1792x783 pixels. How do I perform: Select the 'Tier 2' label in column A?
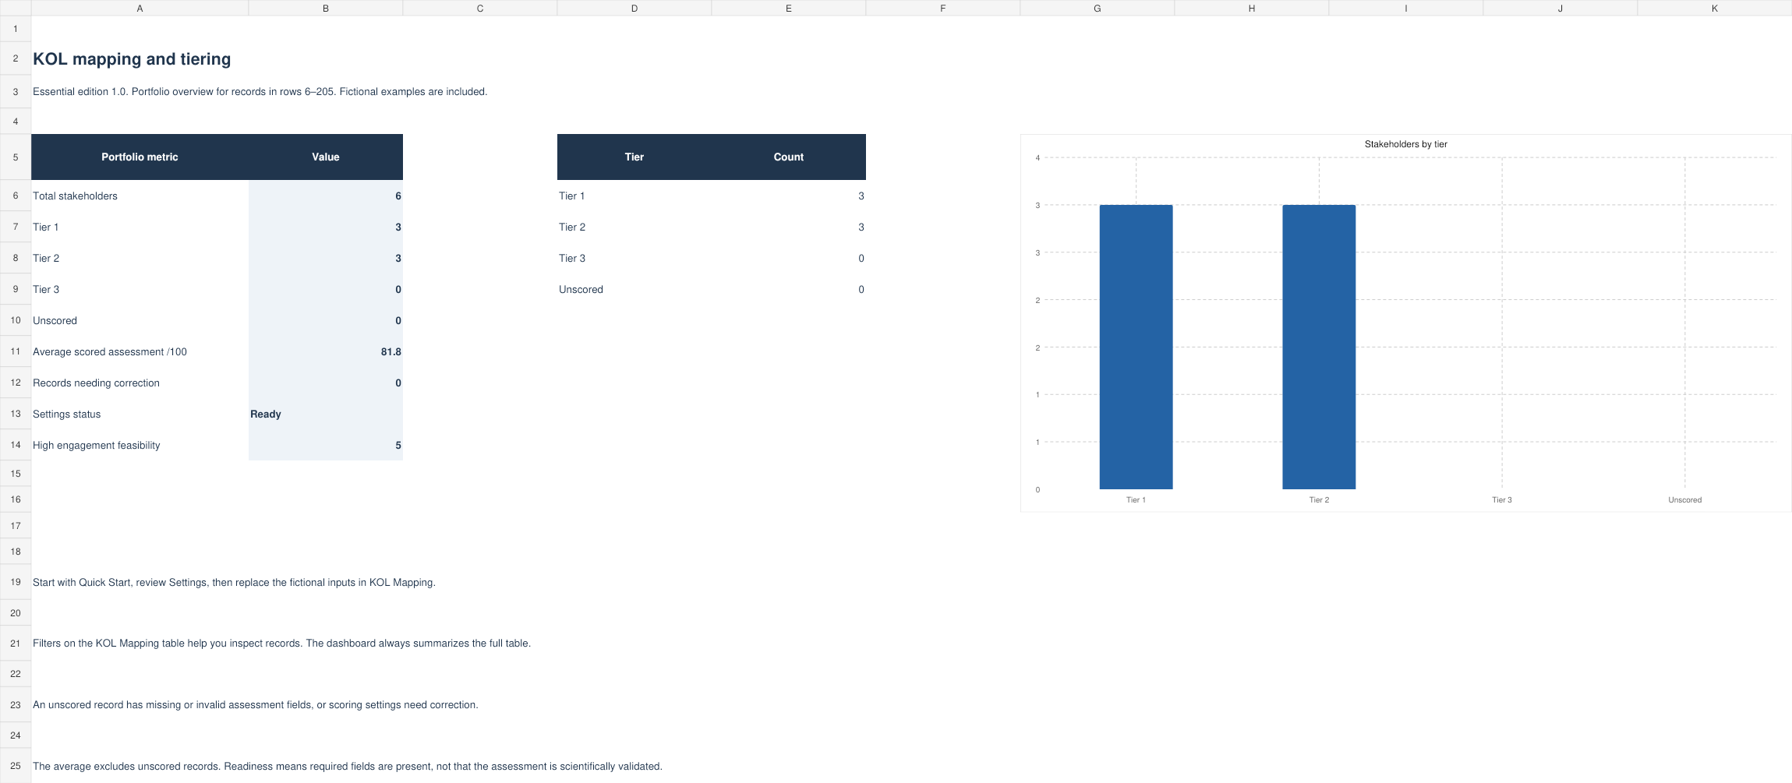(140, 258)
